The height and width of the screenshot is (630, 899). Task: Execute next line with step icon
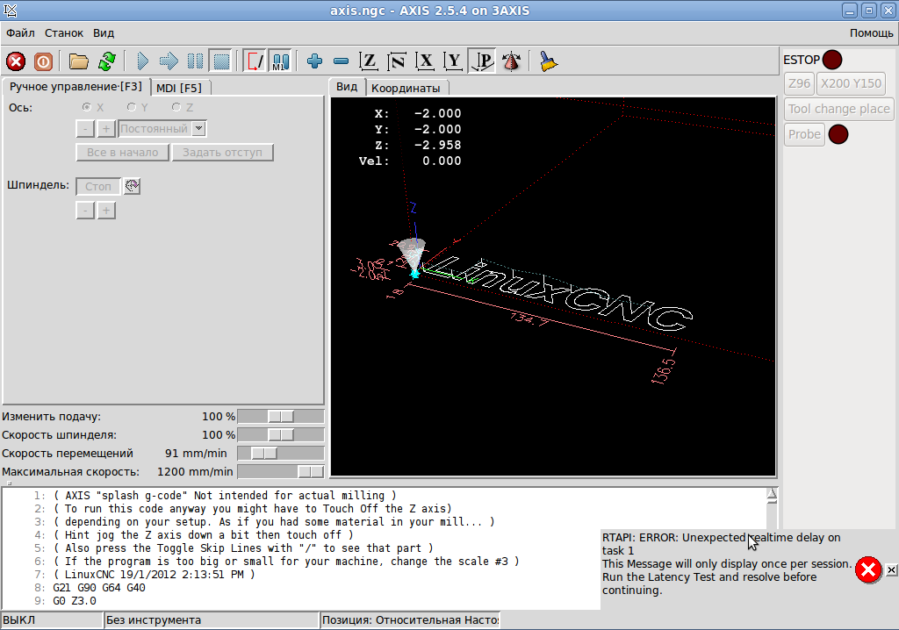(169, 61)
